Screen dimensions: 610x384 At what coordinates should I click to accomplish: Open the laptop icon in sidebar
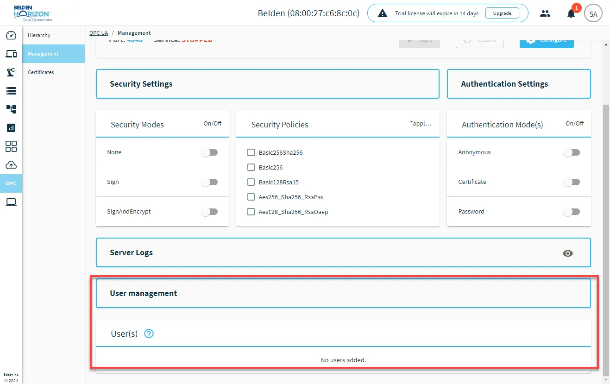[x=11, y=202]
